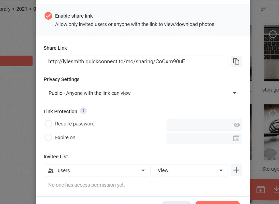Click the download arrow icon
The width and height of the screenshot is (279, 204).
point(276,189)
